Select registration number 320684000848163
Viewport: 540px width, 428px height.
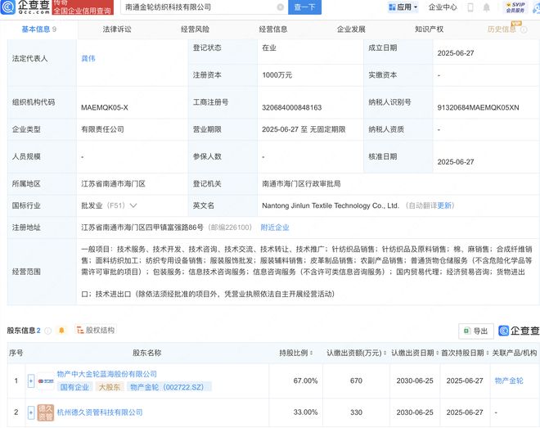292,107
